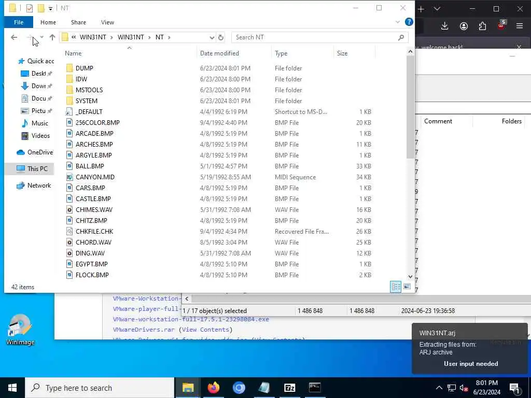
Task: Show hidden system tray icons
Action: coord(439,388)
